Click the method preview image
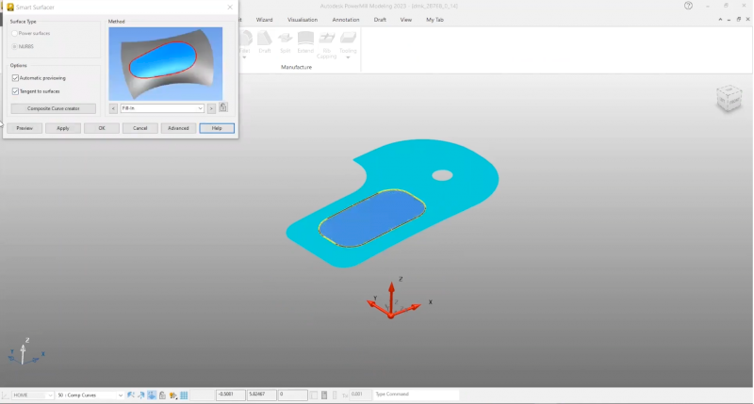The image size is (754, 404). pos(165,63)
